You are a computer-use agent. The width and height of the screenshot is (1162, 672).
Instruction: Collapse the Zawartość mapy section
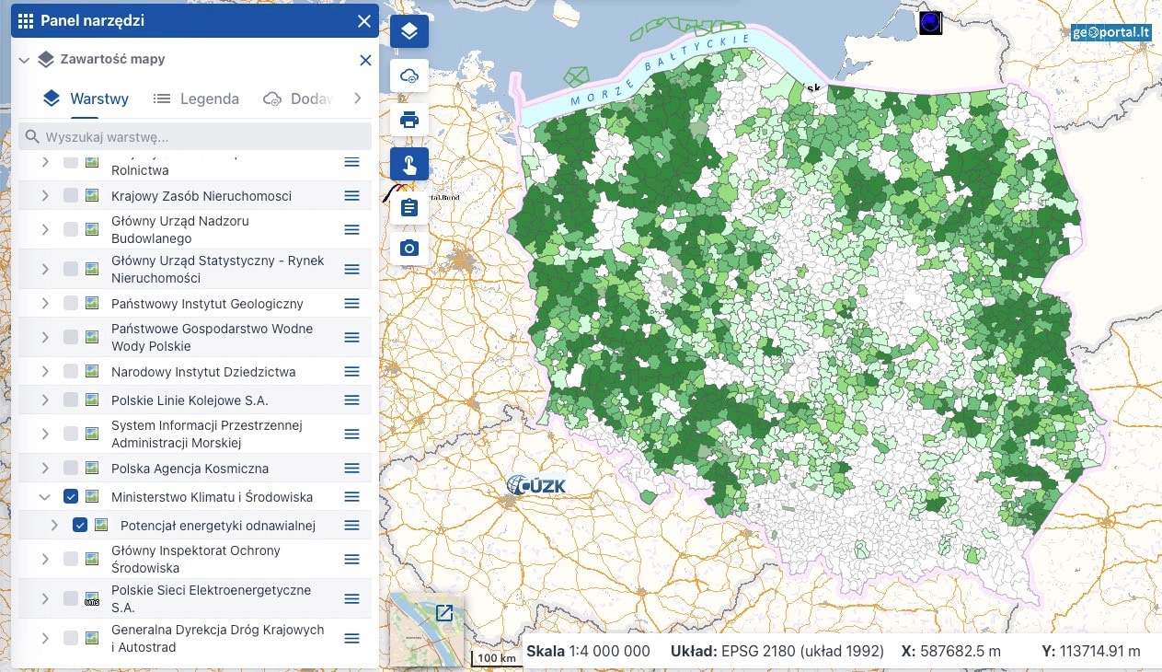(x=23, y=60)
